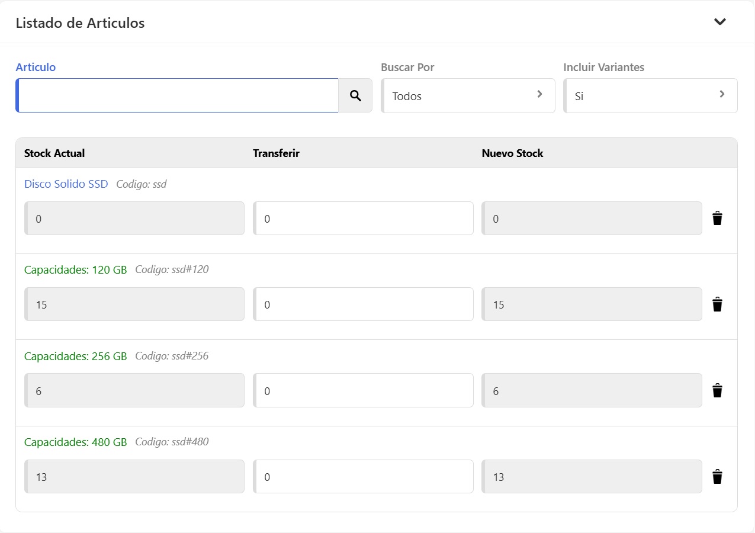The image size is (755, 533).
Task: Click Transferir field for 120 GB variant
Action: click(364, 304)
